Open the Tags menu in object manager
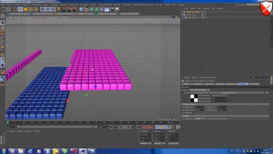The image size is (273, 154). pyautogui.click(x=213, y=9)
